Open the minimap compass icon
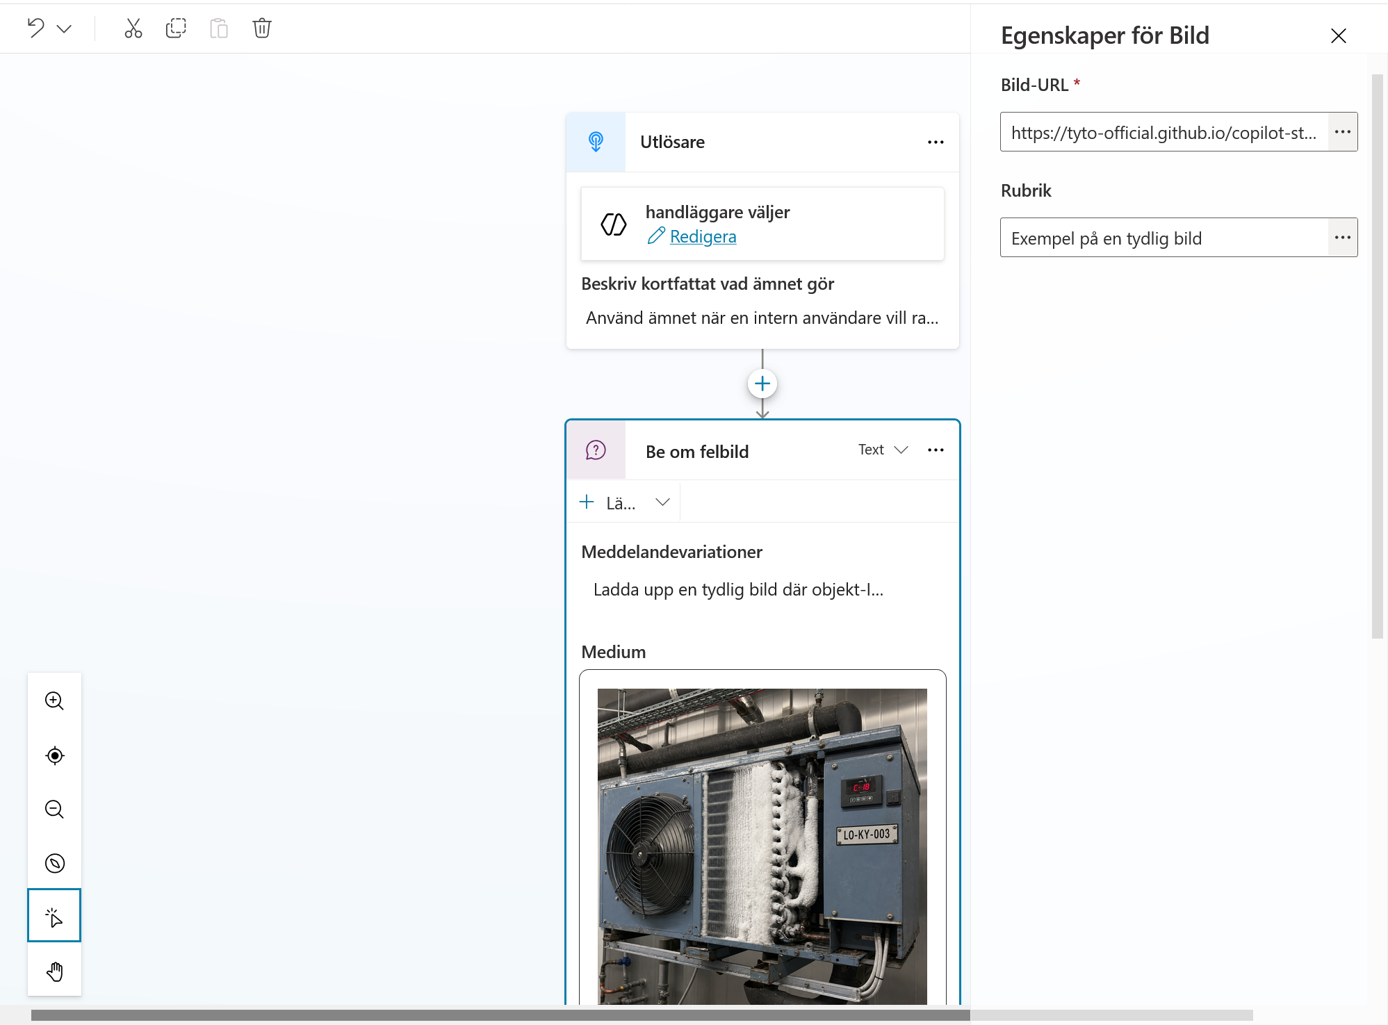The width and height of the screenshot is (1388, 1025). 54,863
